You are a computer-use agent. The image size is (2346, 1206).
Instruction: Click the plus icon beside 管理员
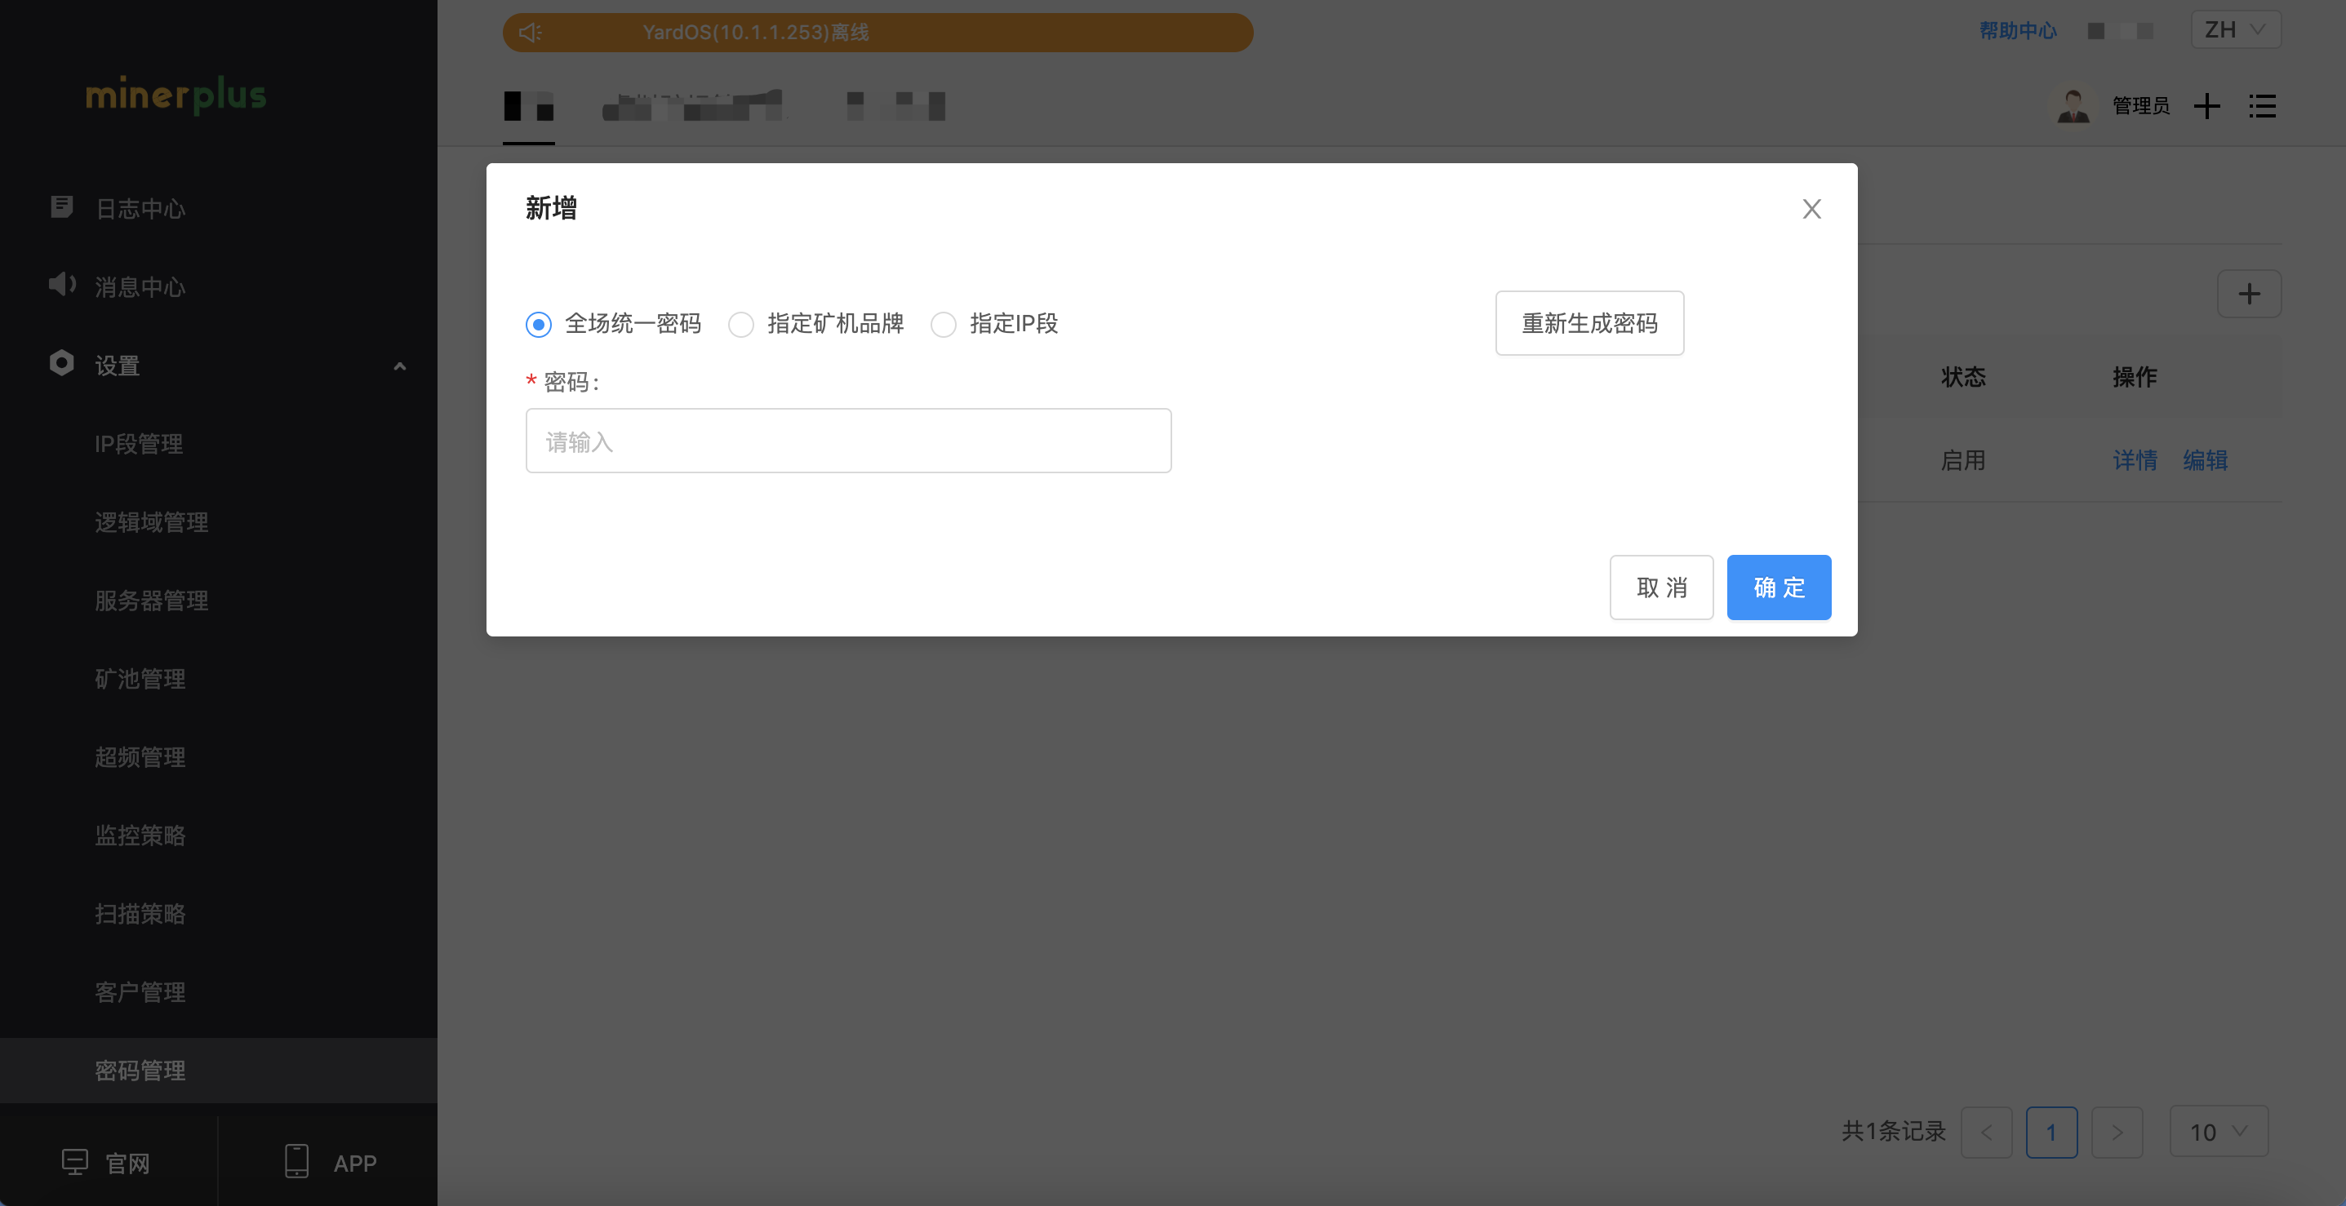point(2206,107)
